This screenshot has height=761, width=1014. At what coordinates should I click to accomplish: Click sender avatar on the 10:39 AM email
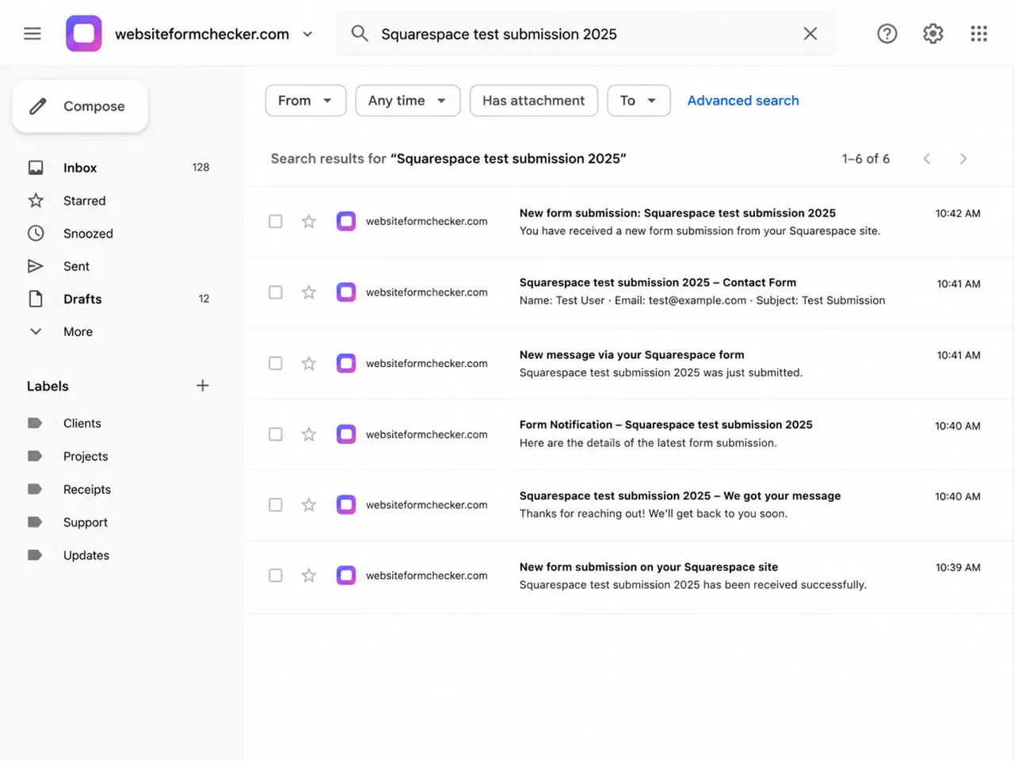tap(346, 576)
